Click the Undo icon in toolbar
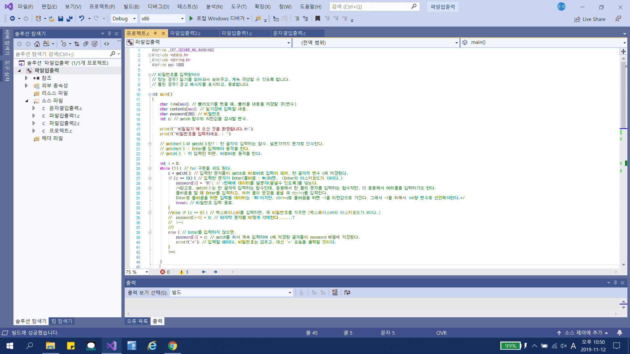 [81, 19]
